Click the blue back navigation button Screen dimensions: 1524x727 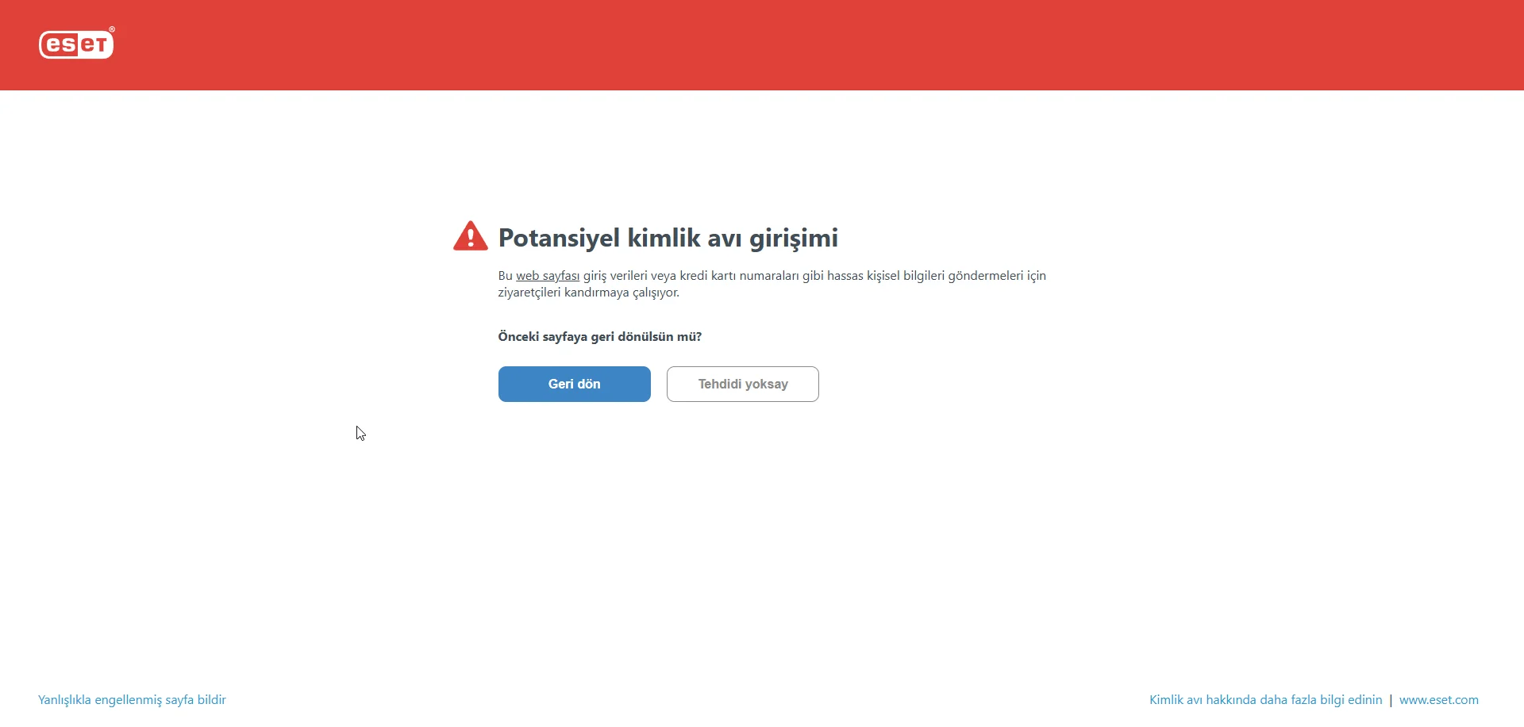574,384
